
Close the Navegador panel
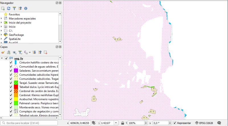60,3
